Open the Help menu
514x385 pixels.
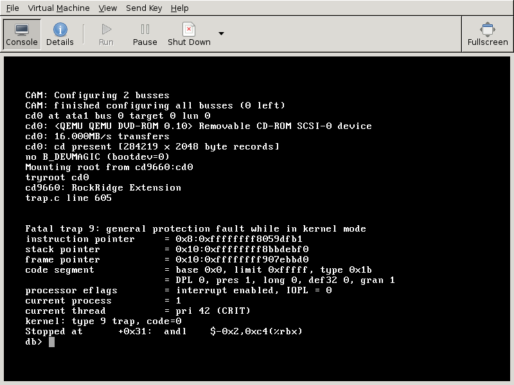pyautogui.click(x=180, y=8)
